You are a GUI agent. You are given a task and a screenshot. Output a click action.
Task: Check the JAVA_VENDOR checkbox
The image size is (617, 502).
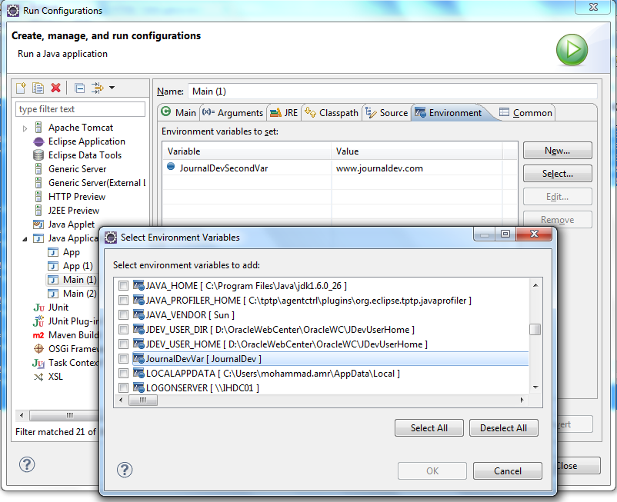(x=123, y=315)
